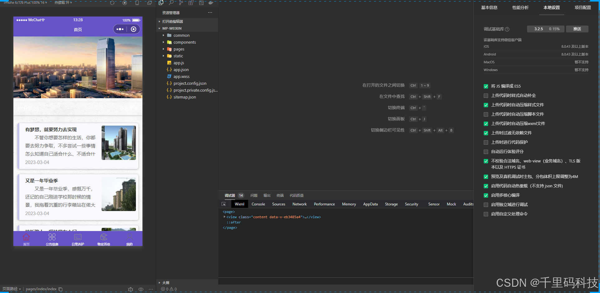Viewport: 600px width, 293px height.
Task: Expand the view content node in Wxml
Action: click(224, 217)
